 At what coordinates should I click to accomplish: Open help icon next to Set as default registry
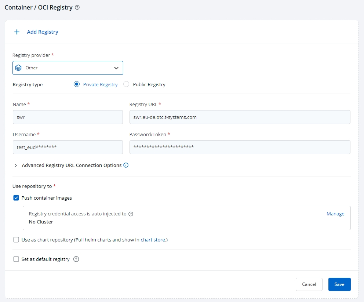tap(76, 259)
